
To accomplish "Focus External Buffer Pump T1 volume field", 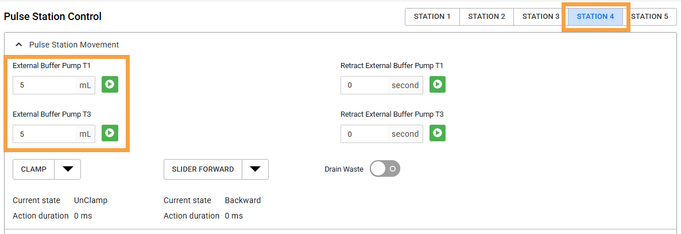I will click(x=46, y=85).
